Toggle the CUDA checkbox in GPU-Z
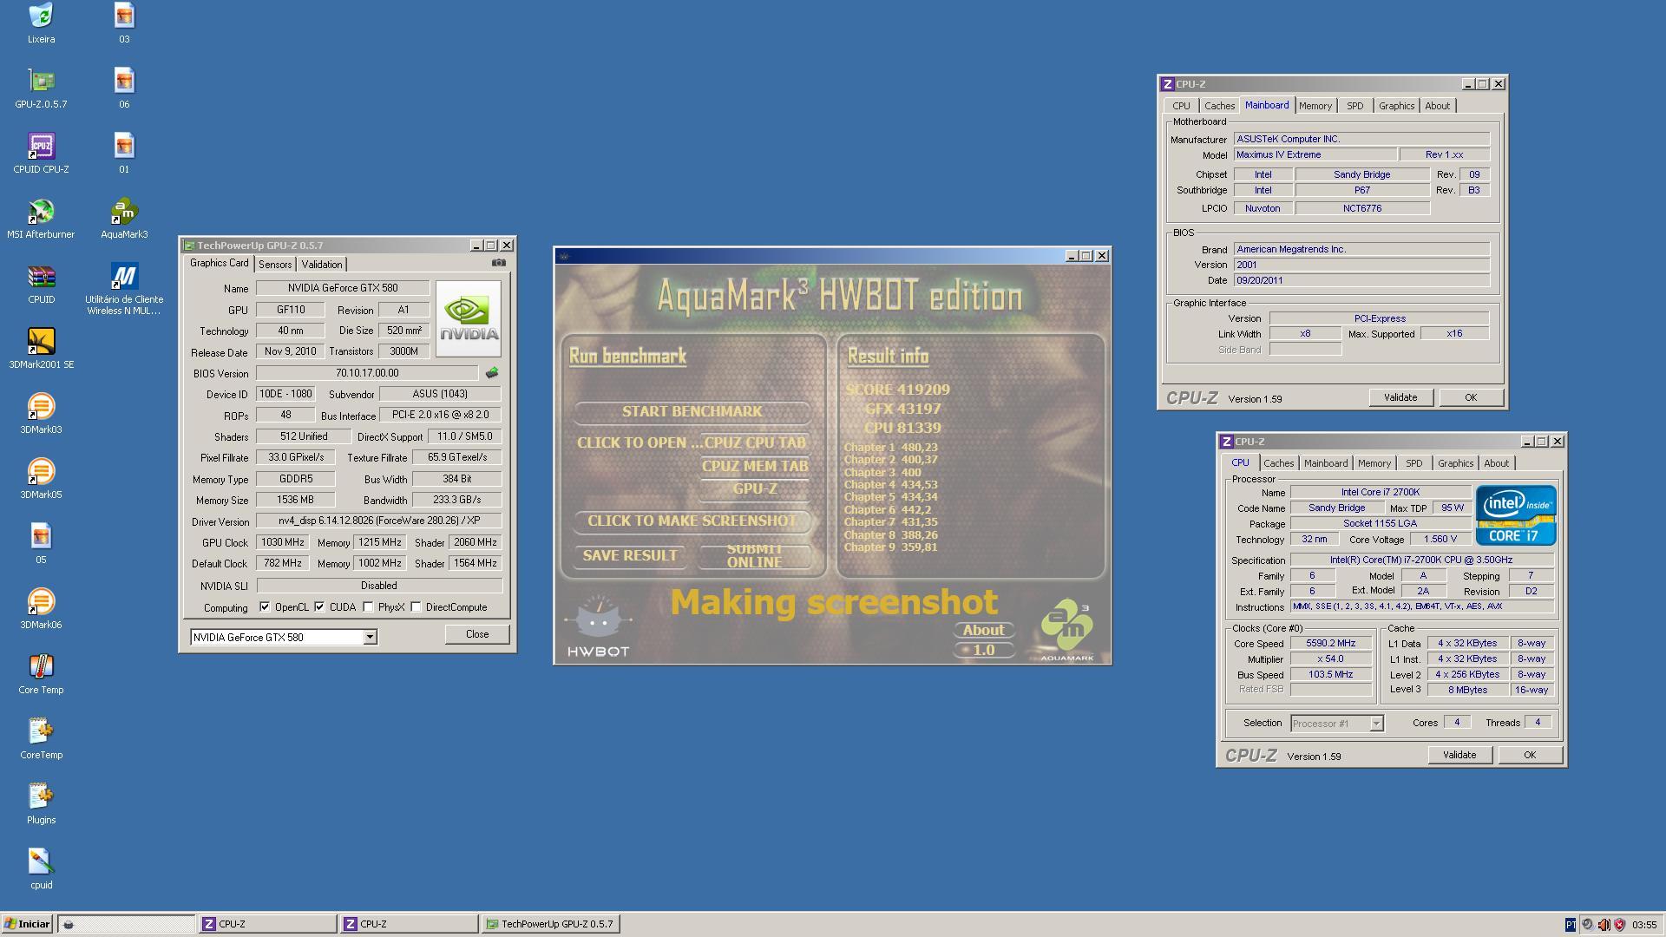 [x=319, y=607]
